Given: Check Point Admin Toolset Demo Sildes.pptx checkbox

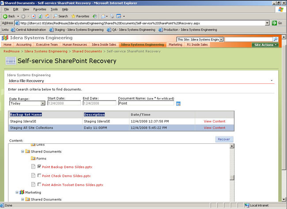Looking at the screenshot, I should coord(39,184).
